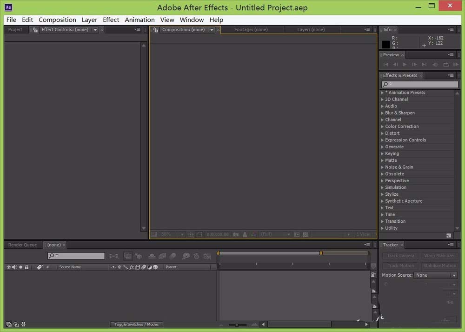Image resolution: width=465 pixels, height=332 pixels.
Task: Click the Brainstorm icon in timeline toolbar
Action: click(186, 256)
